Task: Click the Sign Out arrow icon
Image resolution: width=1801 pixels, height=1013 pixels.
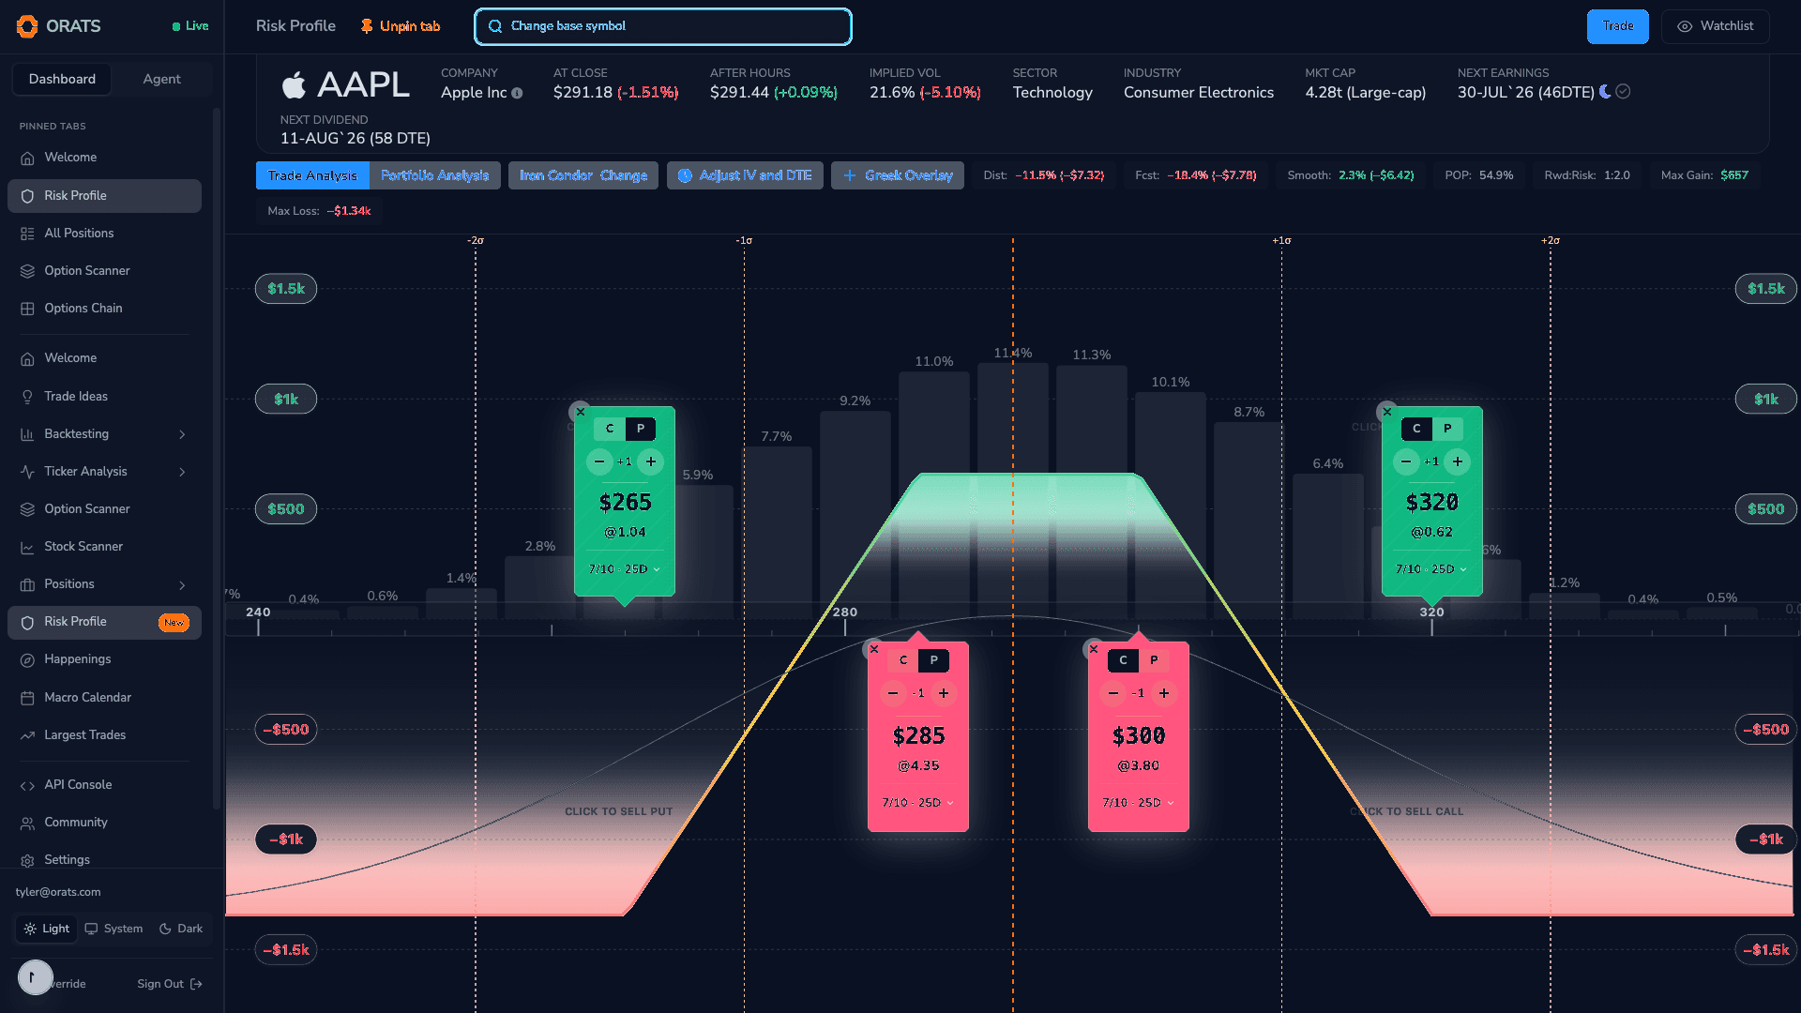Action: (196, 984)
